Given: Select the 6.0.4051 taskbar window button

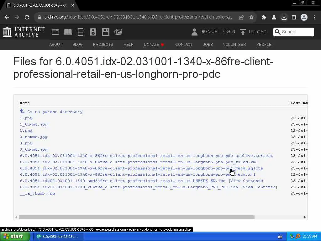Looking at the screenshot, I should pyautogui.click(x=58, y=237).
